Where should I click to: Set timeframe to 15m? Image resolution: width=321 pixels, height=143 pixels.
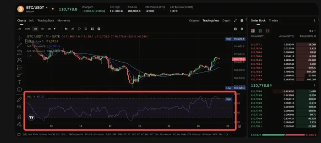[27, 29]
